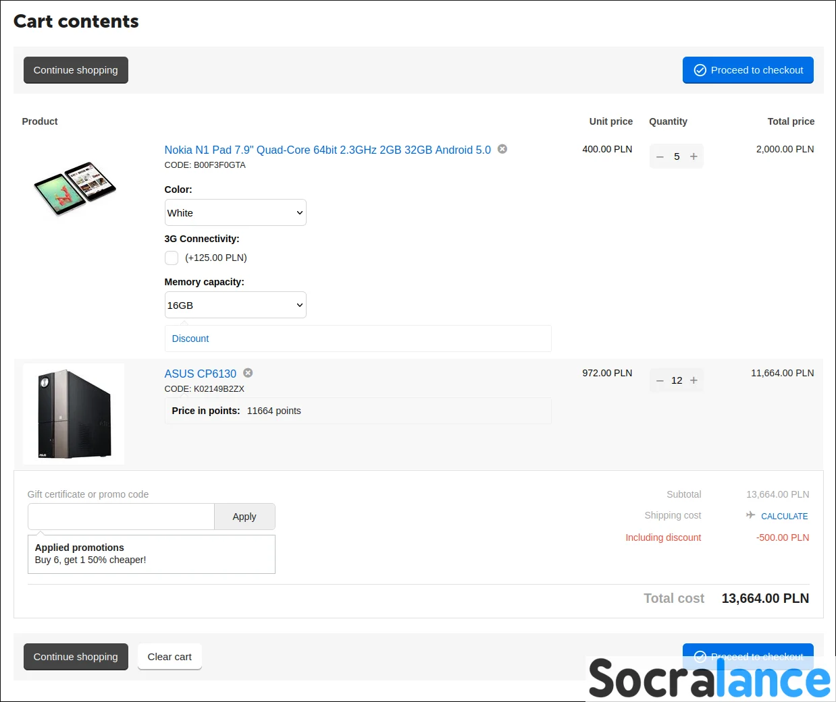Click the ASUS CP6130 quantity field

tap(677, 380)
